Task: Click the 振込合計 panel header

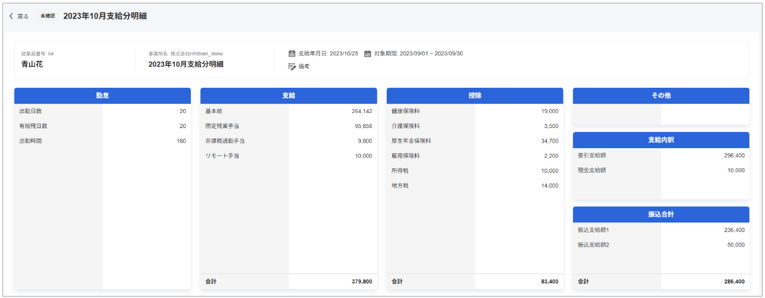Action: (660, 214)
